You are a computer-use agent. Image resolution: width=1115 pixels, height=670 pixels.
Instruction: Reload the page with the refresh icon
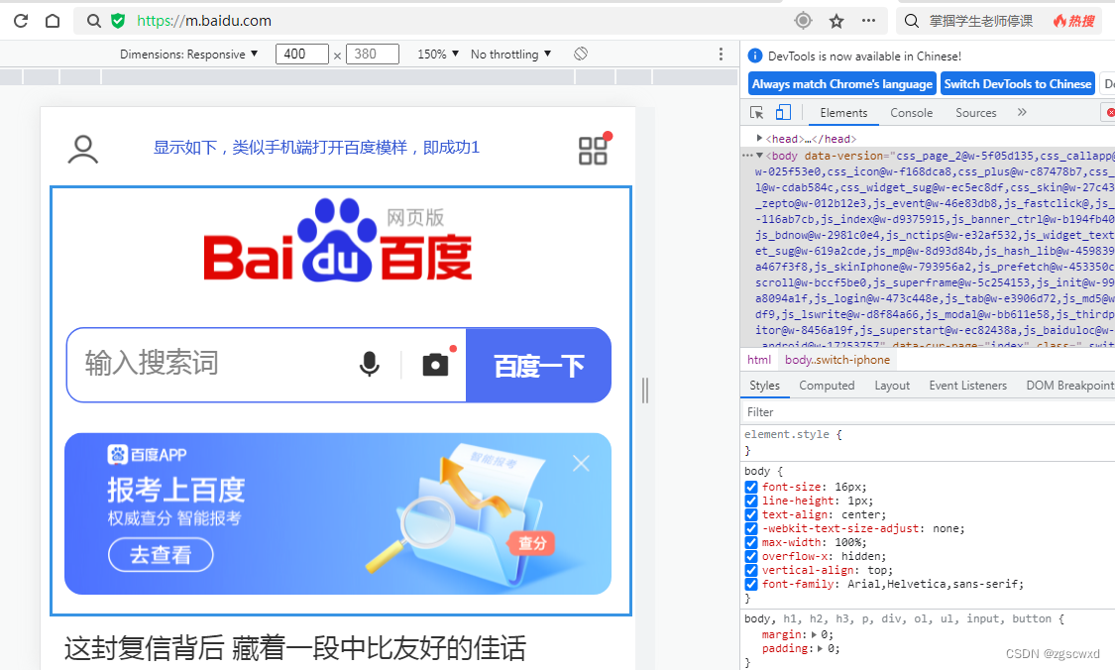pyautogui.click(x=21, y=21)
